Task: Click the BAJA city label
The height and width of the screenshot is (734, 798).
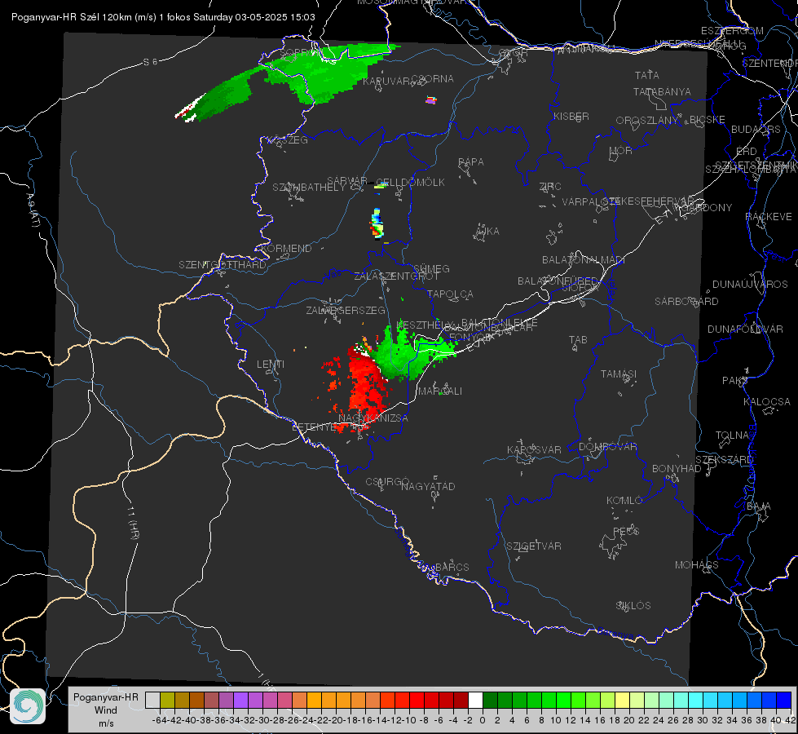Action: click(x=759, y=506)
